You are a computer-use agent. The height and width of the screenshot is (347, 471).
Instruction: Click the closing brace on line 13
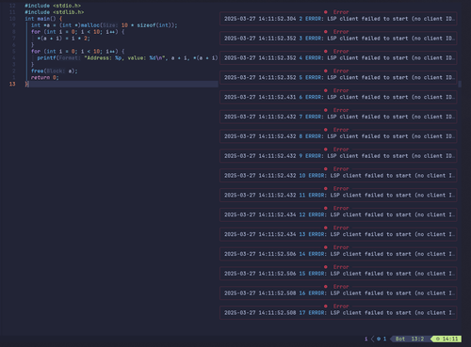click(x=26, y=84)
